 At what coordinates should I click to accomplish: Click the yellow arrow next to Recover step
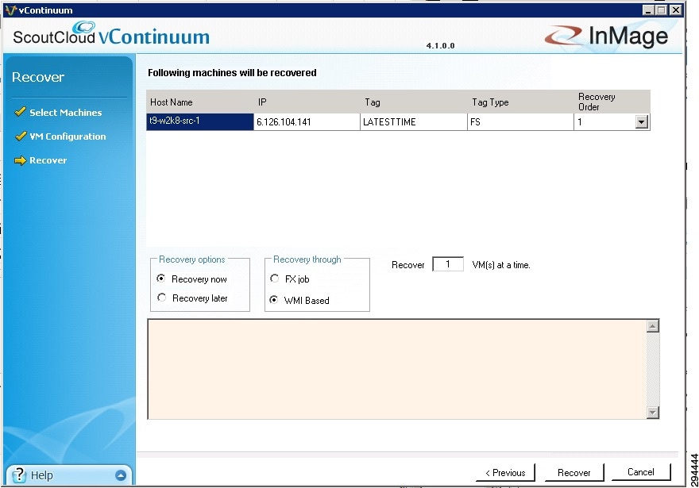[20, 160]
